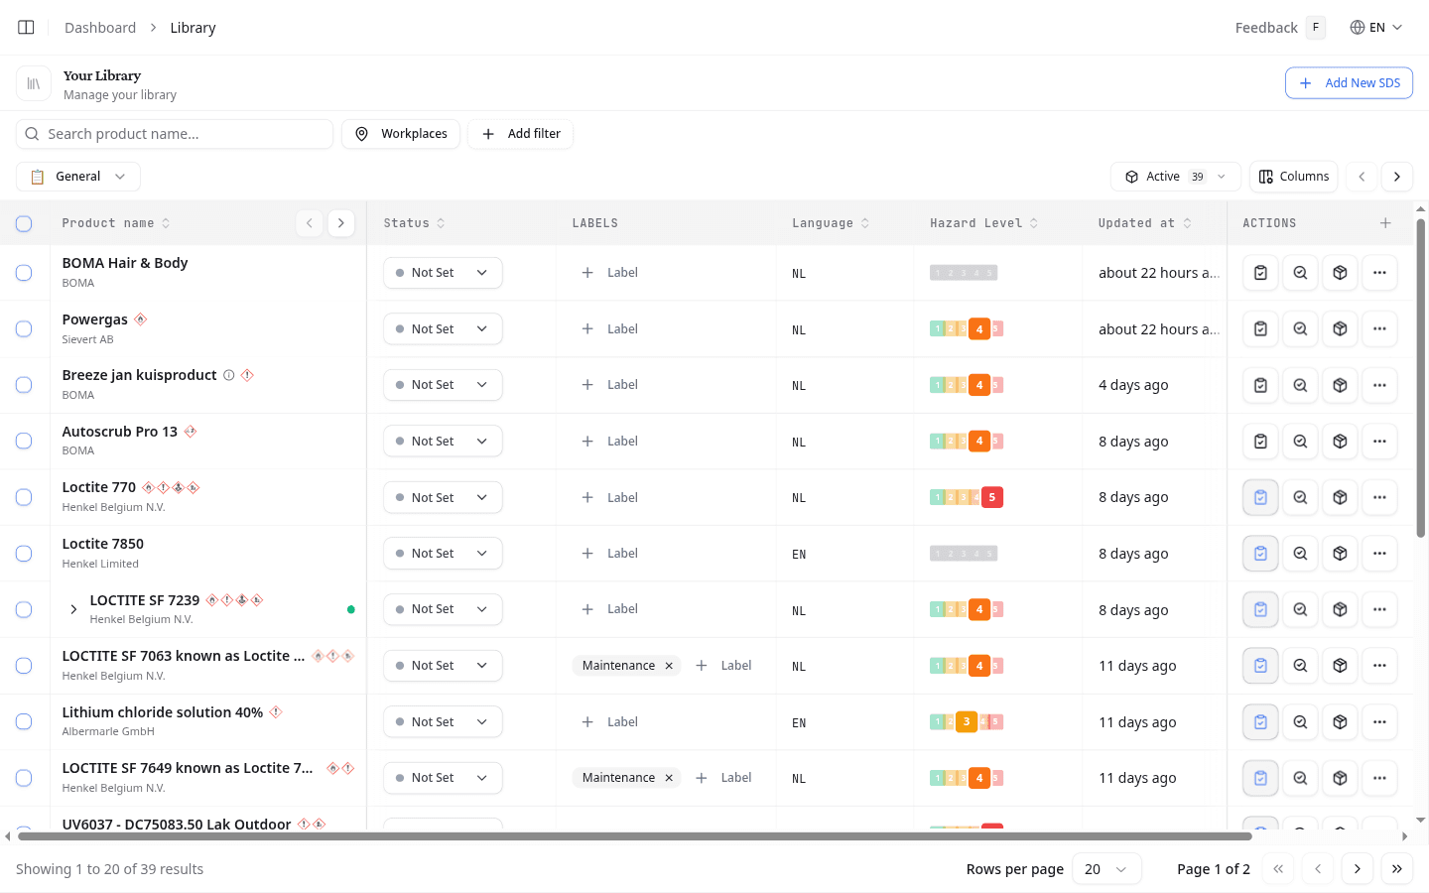Open more actions for BOMA Hair & Body

click(1379, 273)
